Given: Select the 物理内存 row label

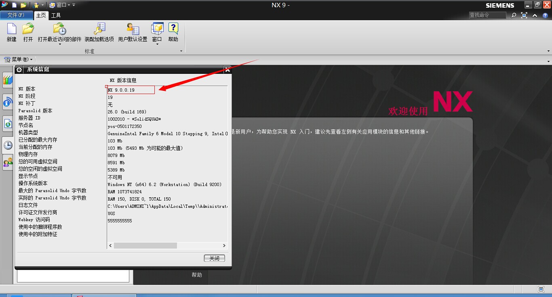Looking at the screenshot, I should (x=28, y=154).
